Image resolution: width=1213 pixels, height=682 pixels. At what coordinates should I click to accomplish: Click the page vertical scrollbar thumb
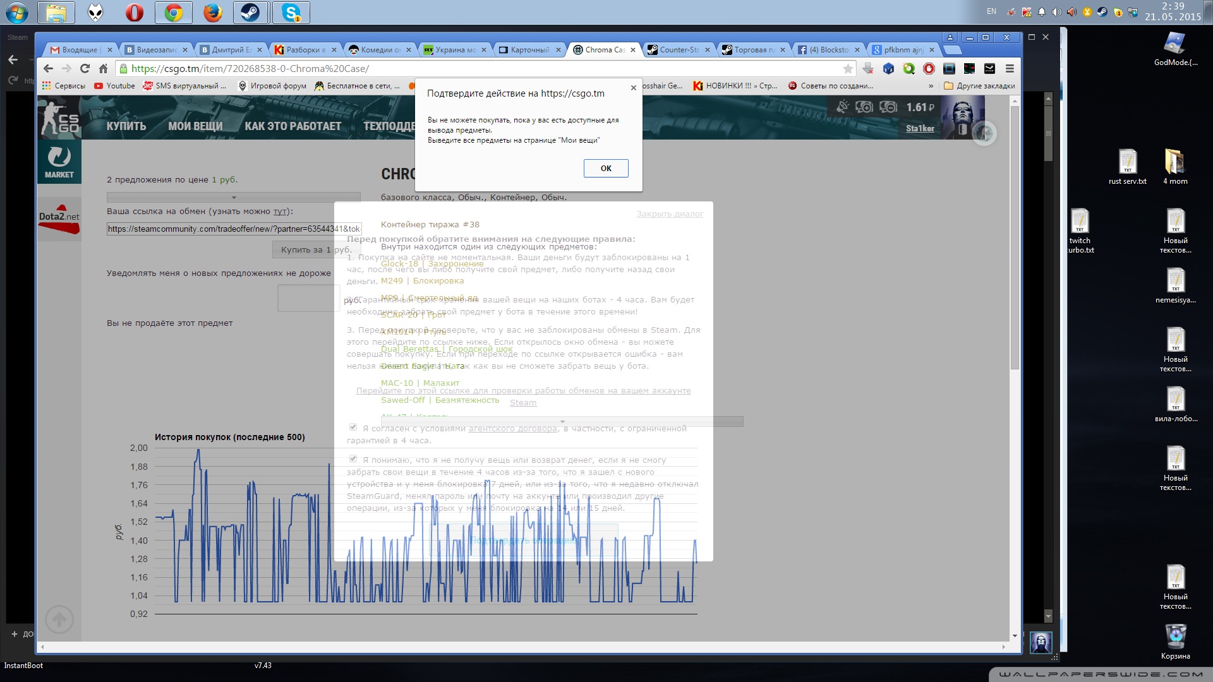[x=1015, y=237]
